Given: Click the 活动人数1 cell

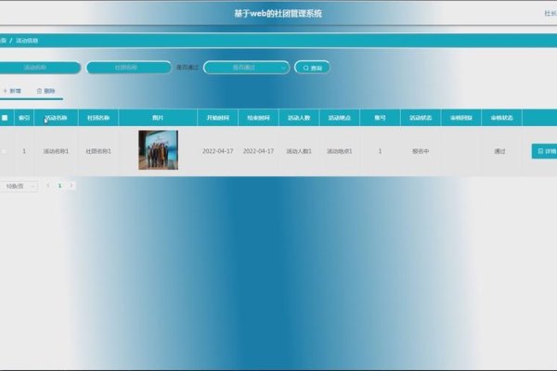Looking at the screenshot, I should [x=299, y=151].
